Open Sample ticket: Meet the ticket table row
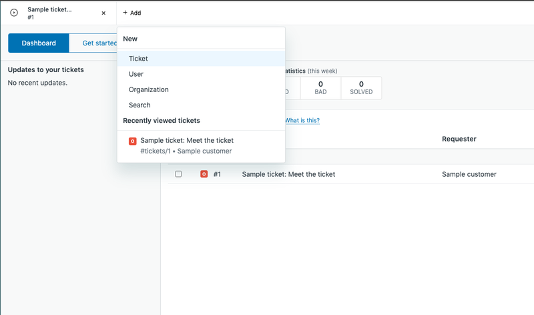This screenshot has width=534, height=315. (x=351, y=174)
